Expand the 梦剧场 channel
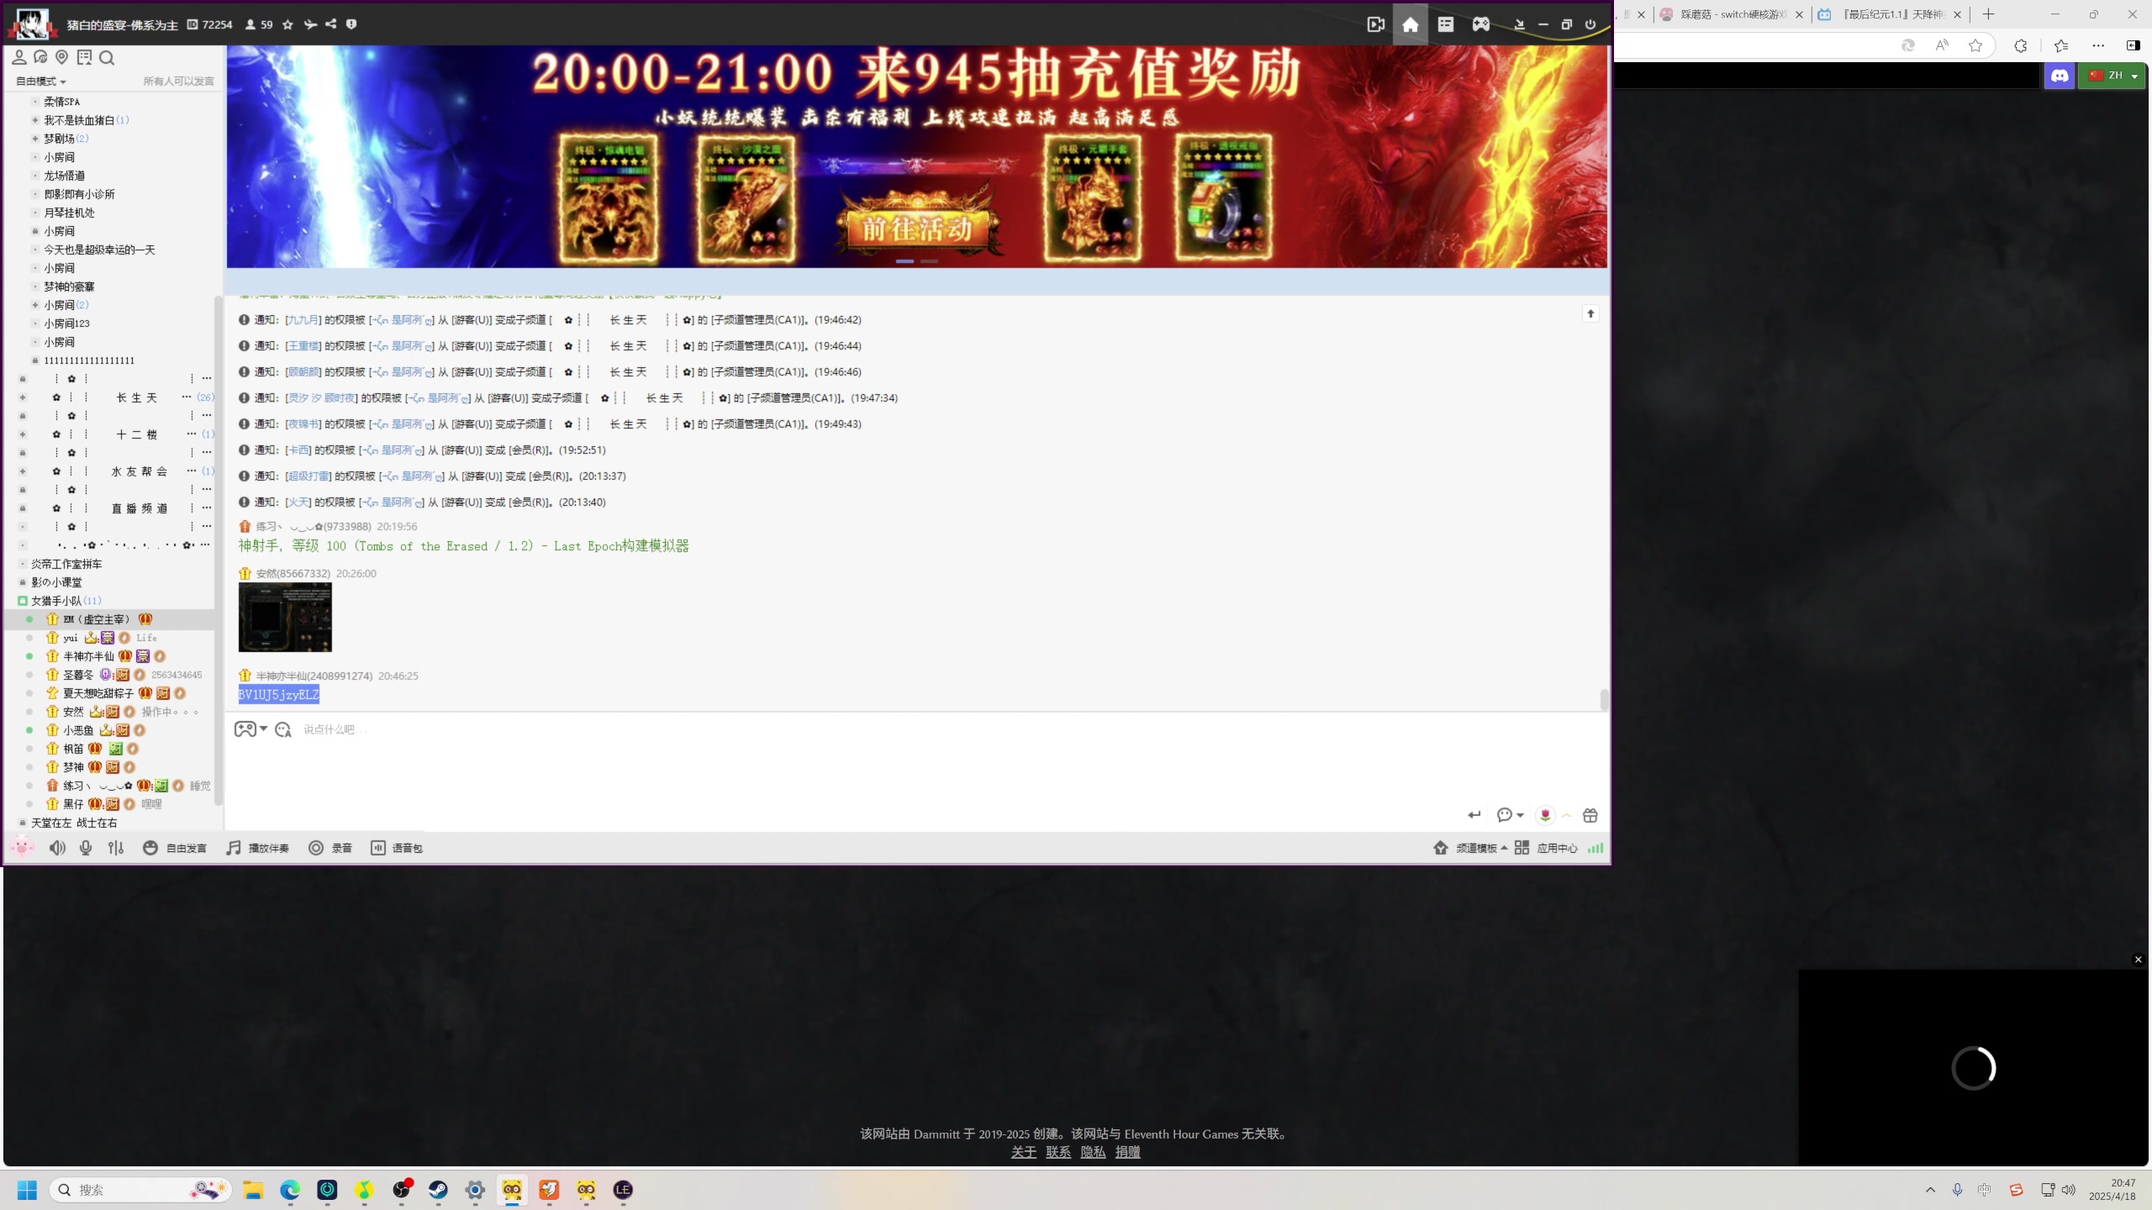2152x1210 pixels. tap(34, 139)
